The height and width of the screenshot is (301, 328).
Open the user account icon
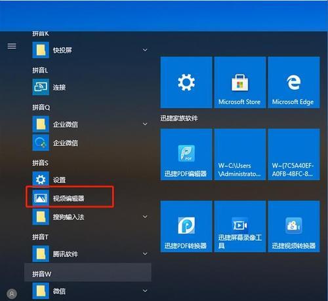pyautogui.click(x=12, y=294)
